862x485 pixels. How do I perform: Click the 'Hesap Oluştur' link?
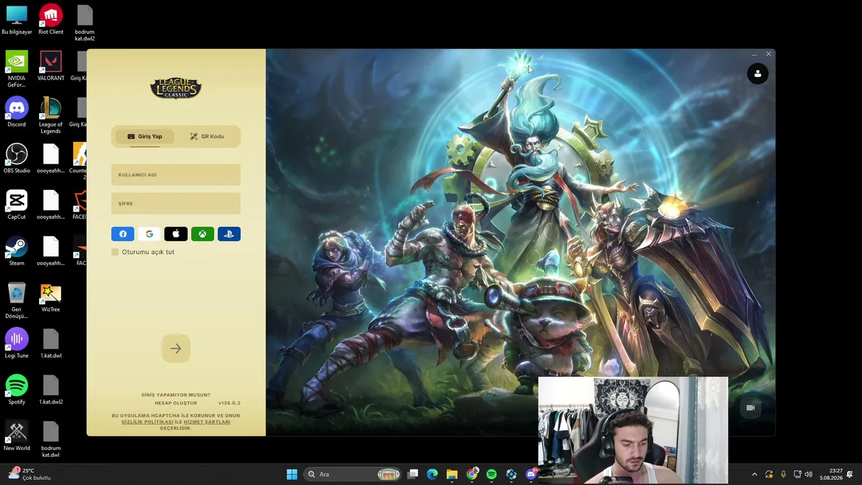point(176,403)
